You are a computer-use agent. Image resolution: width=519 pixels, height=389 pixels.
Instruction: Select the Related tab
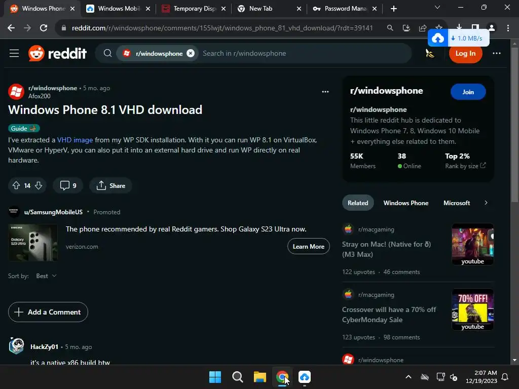358,203
